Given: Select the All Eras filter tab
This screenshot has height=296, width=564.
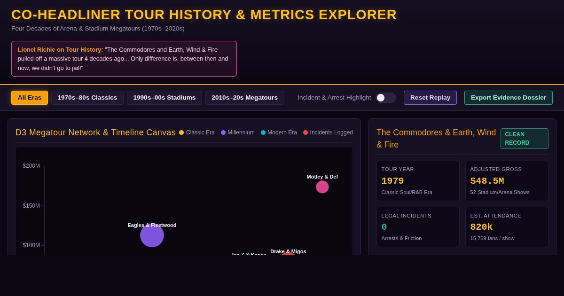Looking at the screenshot, I should coord(30,98).
